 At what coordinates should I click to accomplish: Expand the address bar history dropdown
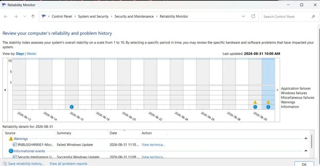point(243,16)
